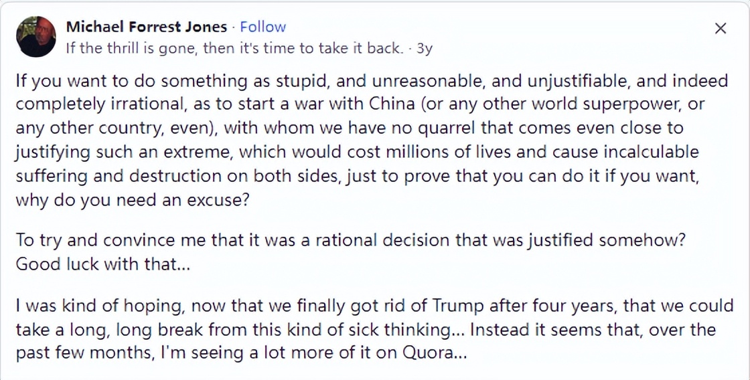Screen dimensions: 750x380
Task: Click Michael Forrest Jones's profile picture
Action: (x=36, y=36)
